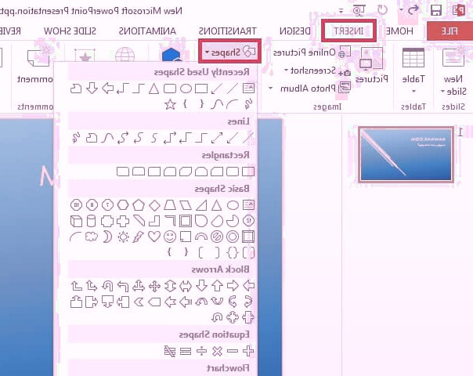473x376 pixels.
Task: Click the Online Pictures button
Action: 309,52
